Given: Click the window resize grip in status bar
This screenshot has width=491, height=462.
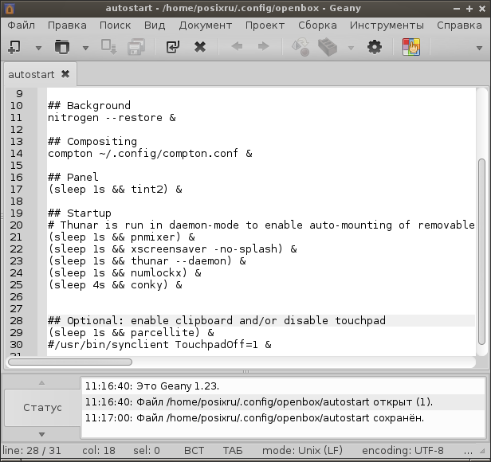Looking at the screenshot, I should 482,451.
